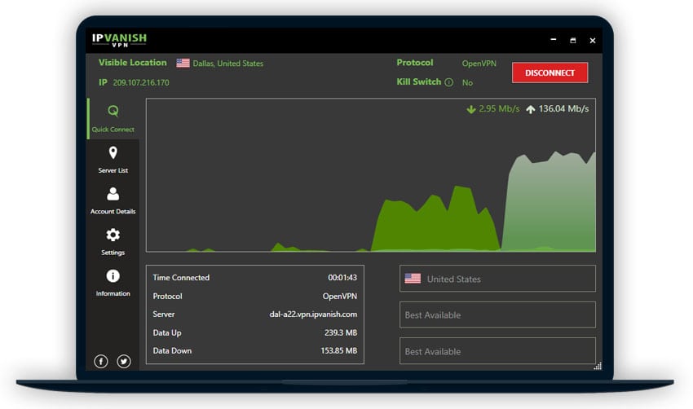Open the server Best Available selector
The image size is (693, 409).
click(497, 351)
